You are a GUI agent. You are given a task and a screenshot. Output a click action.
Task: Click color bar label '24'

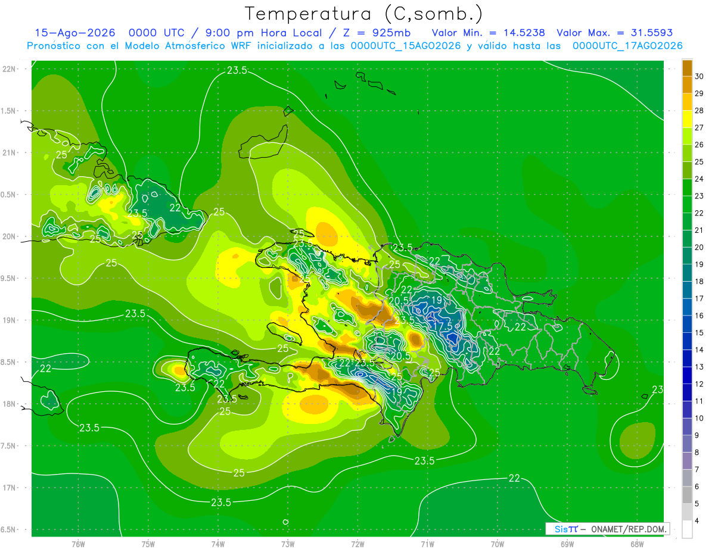[x=700, y=179]
